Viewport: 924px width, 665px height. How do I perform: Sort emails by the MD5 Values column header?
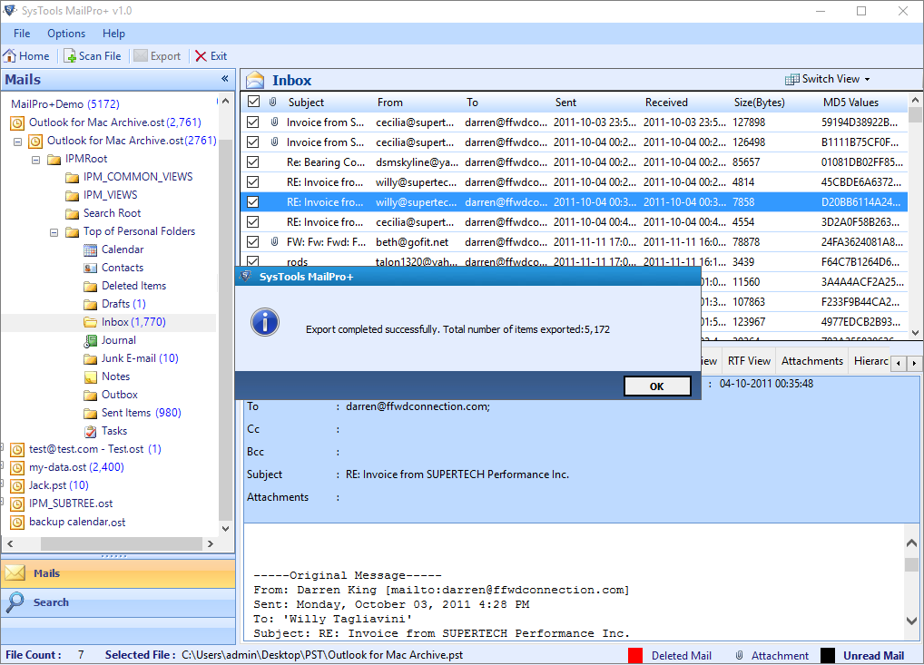click(850, 103)
